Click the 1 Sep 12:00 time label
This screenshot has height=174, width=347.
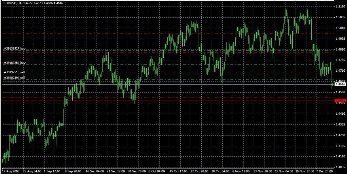click(52, 171)
